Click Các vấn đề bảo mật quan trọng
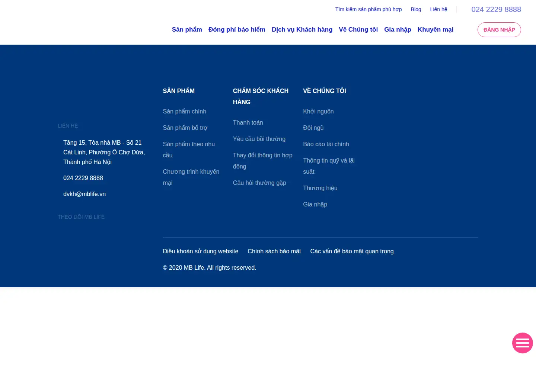536x372 pixels. [352, 251]
